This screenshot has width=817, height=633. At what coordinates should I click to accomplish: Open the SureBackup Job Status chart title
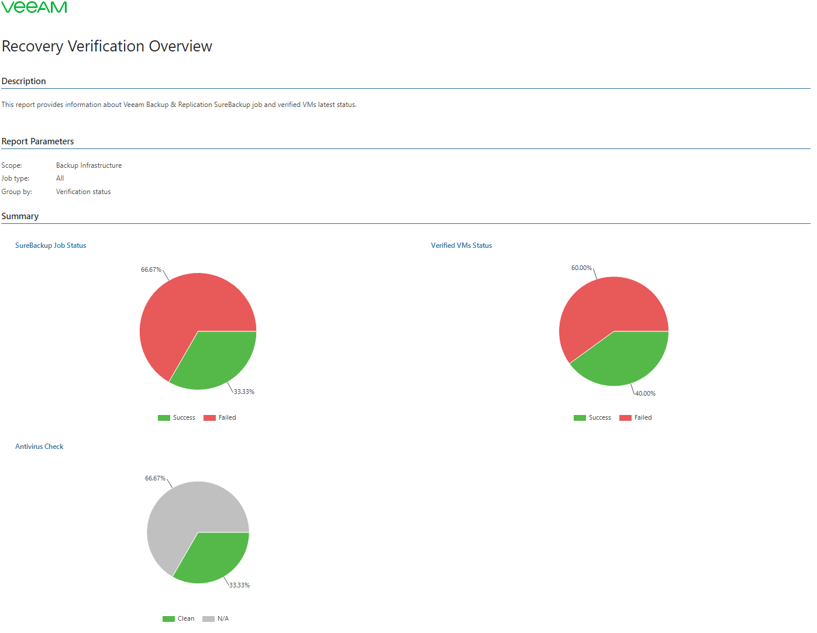pyautogui.click(x=51, y=245)
